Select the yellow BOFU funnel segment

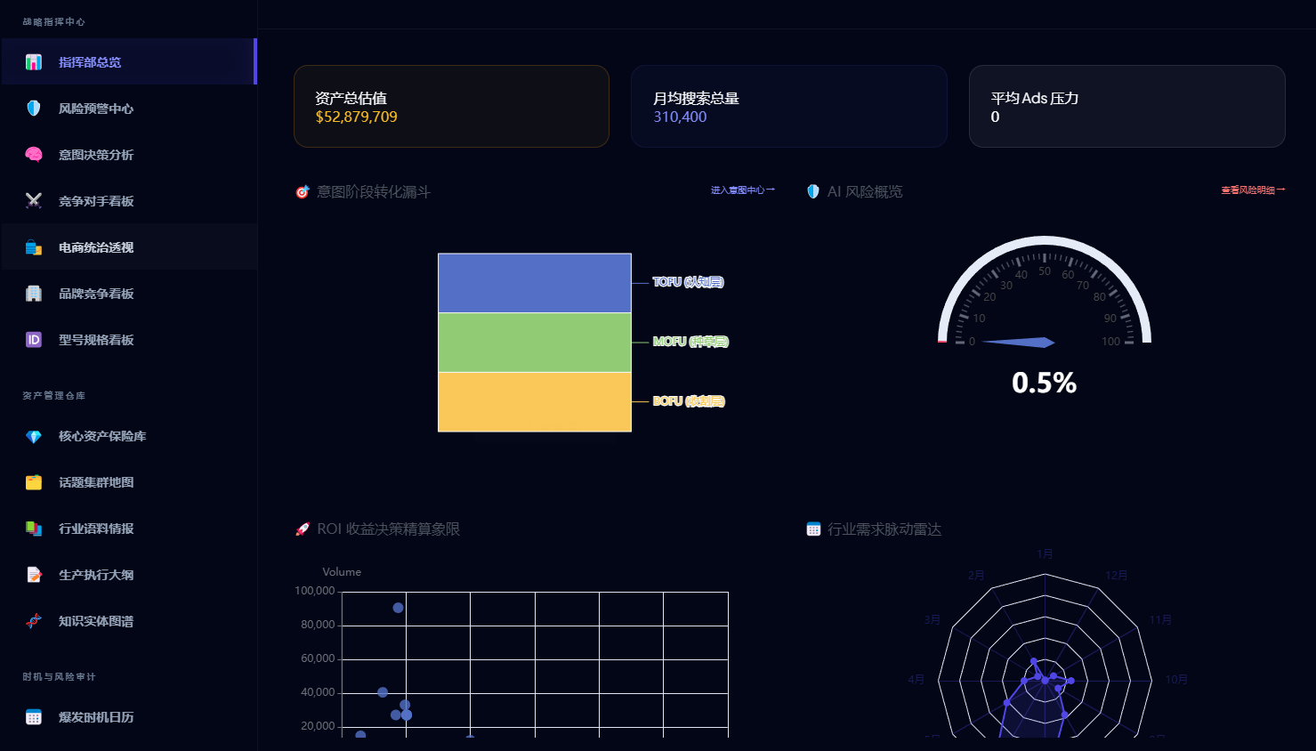coord(534,402)
